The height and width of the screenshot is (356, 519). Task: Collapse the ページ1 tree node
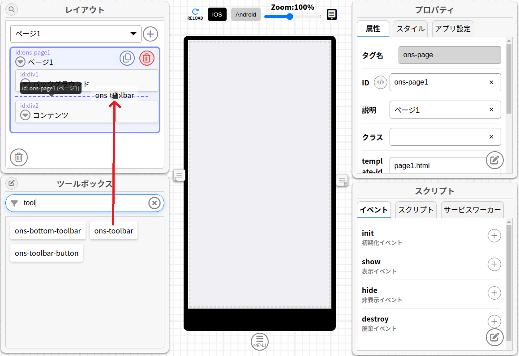click(x=21, y=62)
